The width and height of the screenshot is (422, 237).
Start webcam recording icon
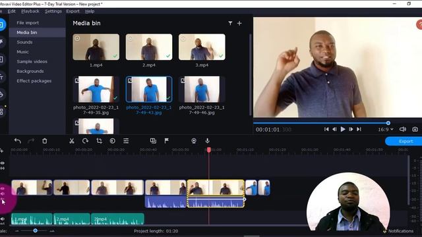click(x=194, y=141)
